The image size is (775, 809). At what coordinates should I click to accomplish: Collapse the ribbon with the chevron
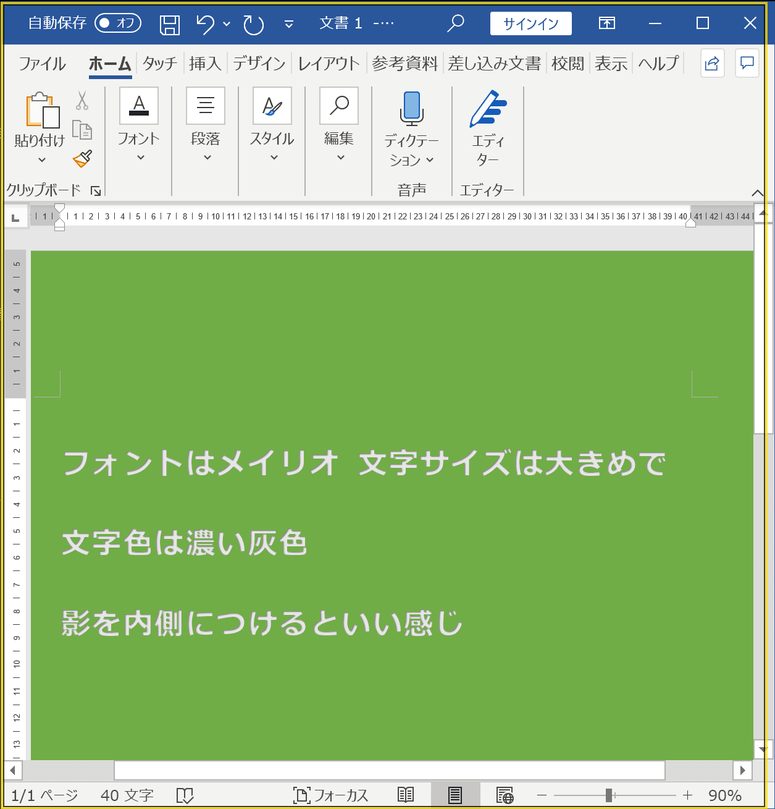coord(758,193)
